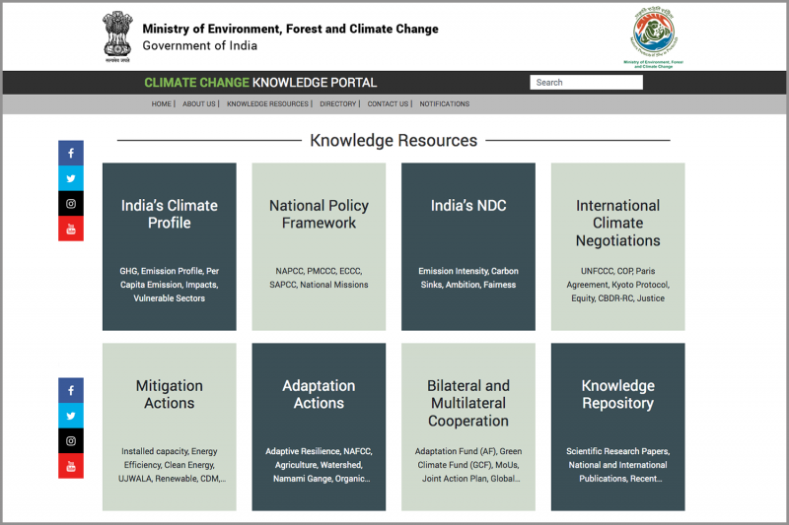Click the Climate Change Knowledge Portal title
The height and width of the screenshot is (525, 789).
(260, 83)
